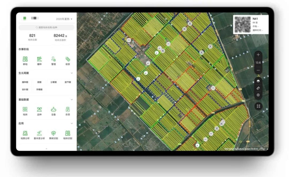Filter by 播种期 growth stage chip
This screenshot has width=289, height=177.
(25, 82)
